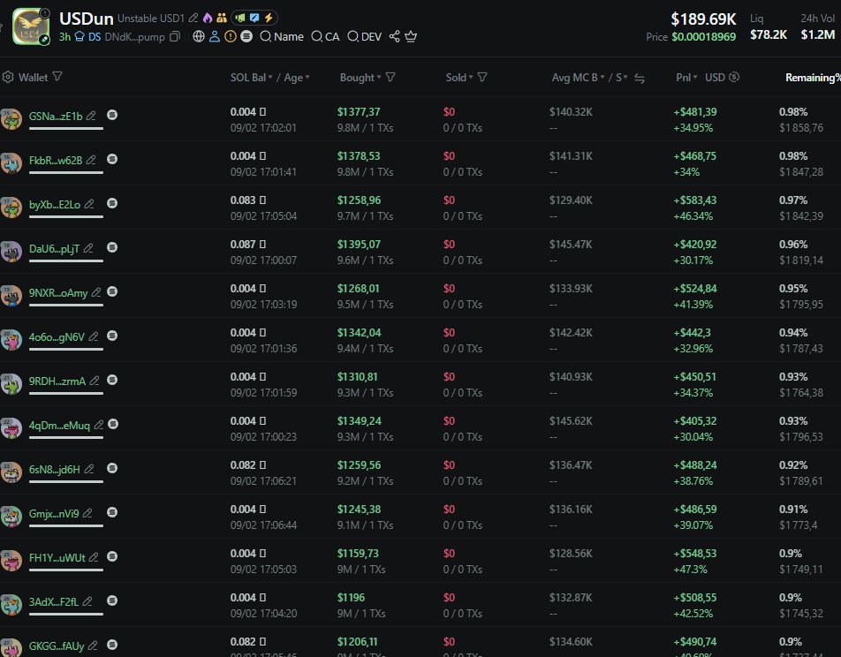The image size is (841, 657).
Task: Click coin icon beside GSNa...zE1b
Action: tap(112, 115)
